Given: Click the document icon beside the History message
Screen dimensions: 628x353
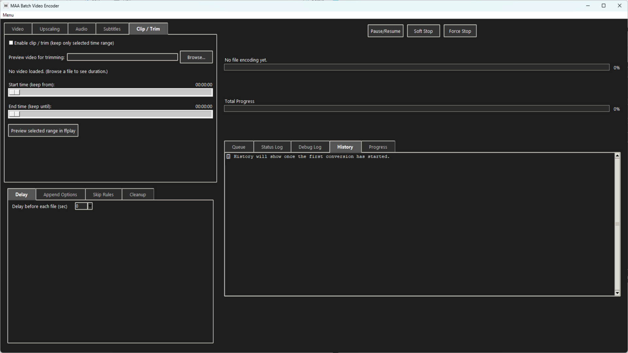Looking at the screenshot, I should coord(228,157).
